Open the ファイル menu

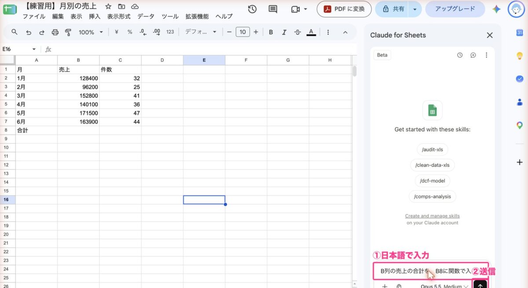(34, 16)
